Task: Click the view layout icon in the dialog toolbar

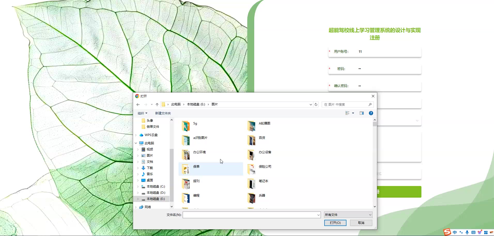Action: [348, 113]
